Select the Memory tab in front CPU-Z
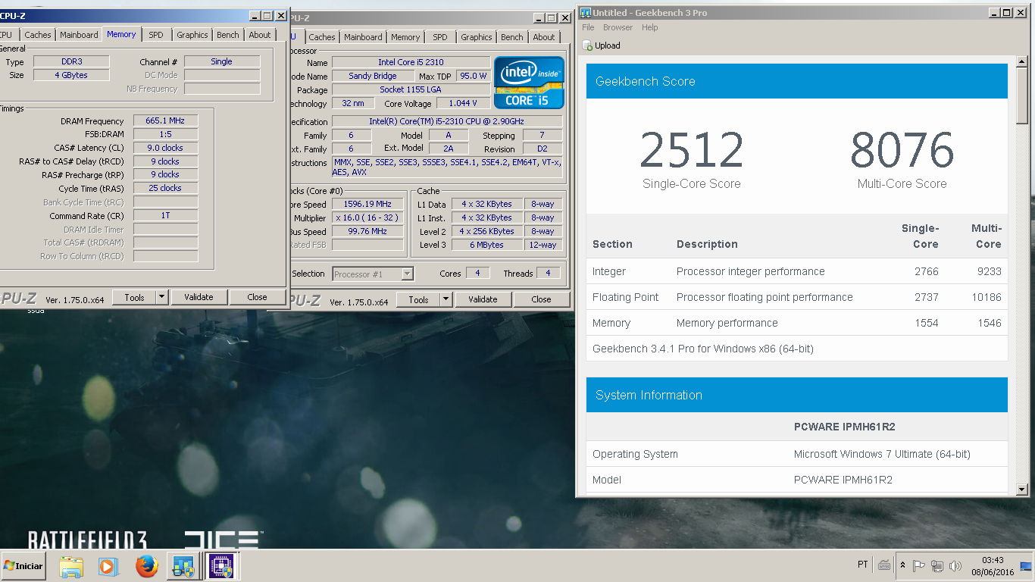This screenshot has width=1035, height=582. tap(121, 34)
